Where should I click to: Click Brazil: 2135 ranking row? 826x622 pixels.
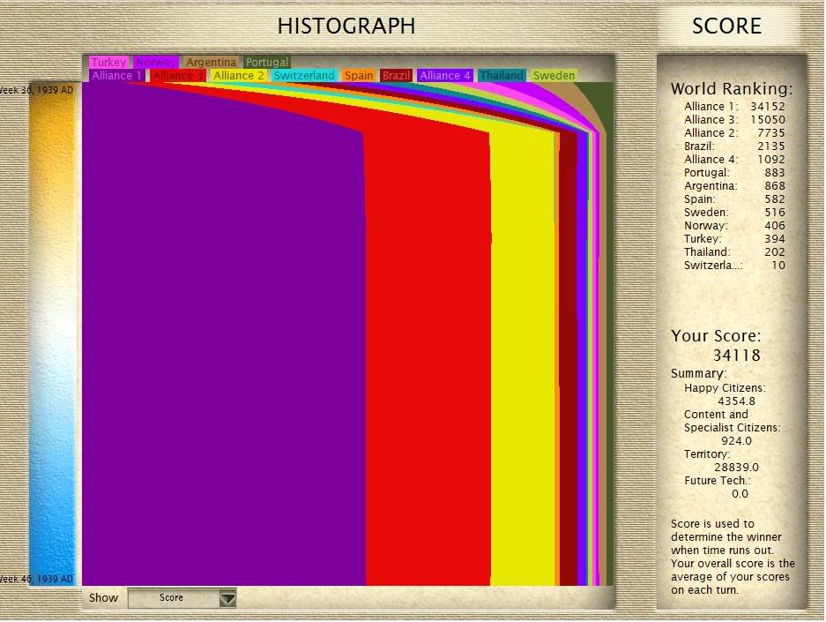(x=734, y=146)
